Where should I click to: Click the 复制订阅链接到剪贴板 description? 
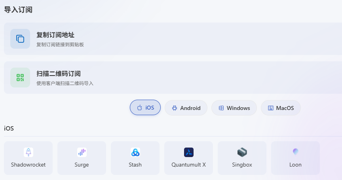pos(60,45)
